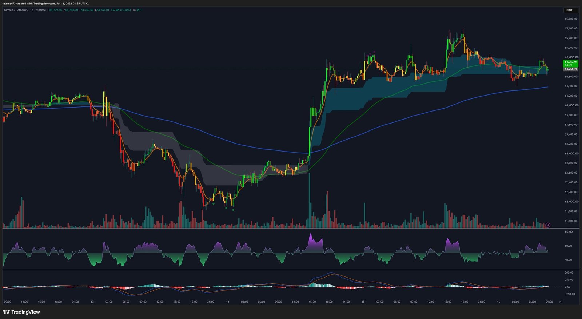Image resolution: width=582 pixels, height=319 pixels.
Task: Click the high value H64,794.00
Action: (71, 10)
